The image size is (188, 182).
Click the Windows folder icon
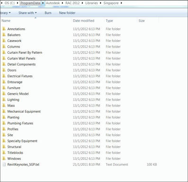pos(4,158)
